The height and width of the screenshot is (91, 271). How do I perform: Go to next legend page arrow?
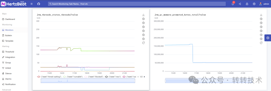144,77
